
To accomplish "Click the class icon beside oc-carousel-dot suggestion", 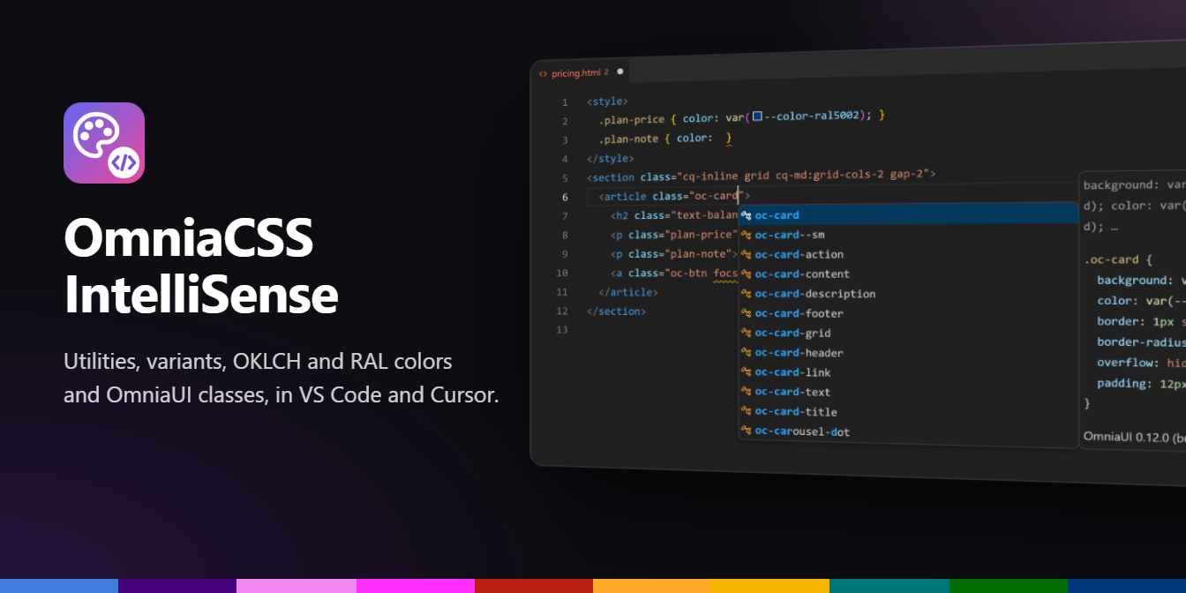I will 746,431.
